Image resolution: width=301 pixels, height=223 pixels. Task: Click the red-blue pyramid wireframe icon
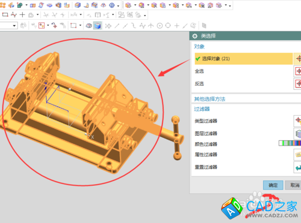coord(104,5)
